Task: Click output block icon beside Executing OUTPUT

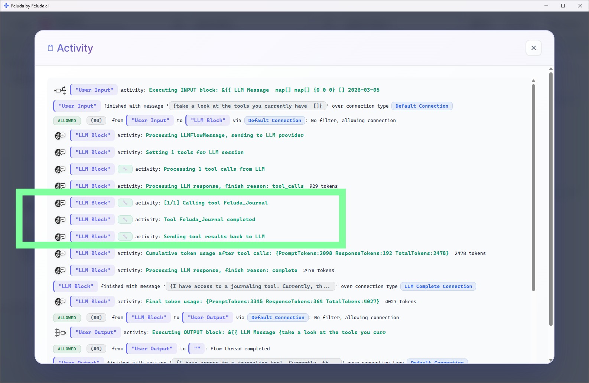Action: tap(60, 333)
